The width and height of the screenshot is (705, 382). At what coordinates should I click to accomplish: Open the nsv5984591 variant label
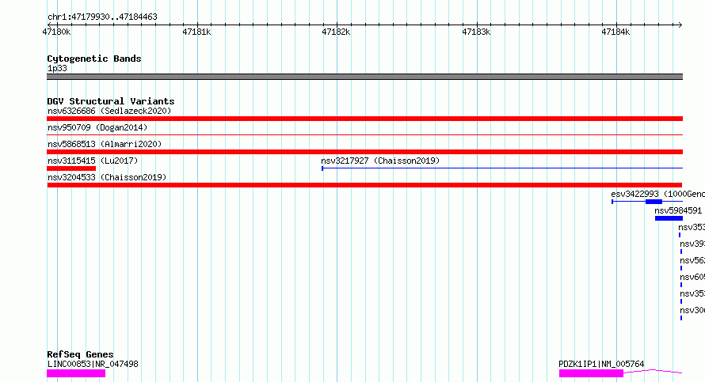678,210
